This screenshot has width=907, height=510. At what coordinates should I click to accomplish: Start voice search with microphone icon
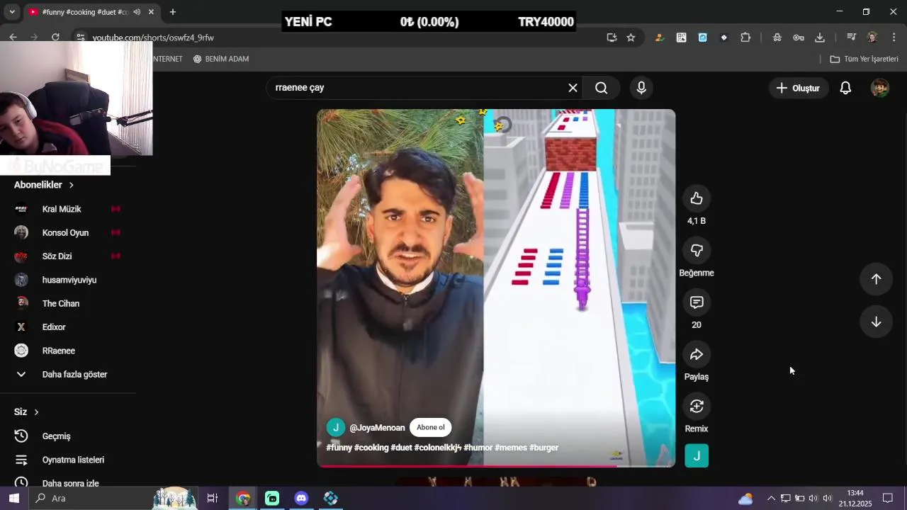(x=641, y=88)
